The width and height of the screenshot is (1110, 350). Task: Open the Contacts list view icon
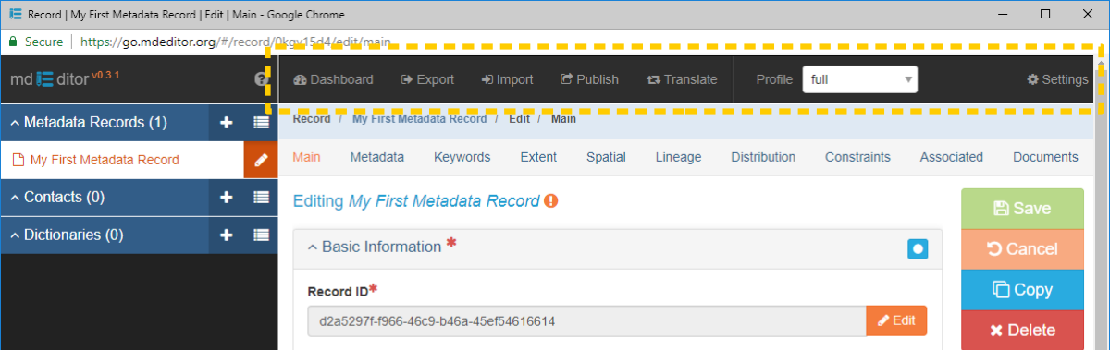(x=261, y=197)
